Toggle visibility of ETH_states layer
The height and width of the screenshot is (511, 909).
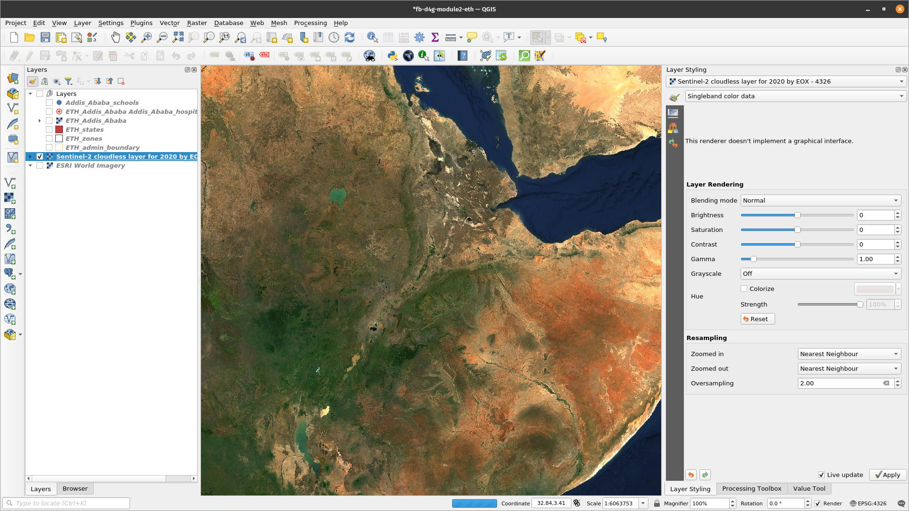point(49,129)
